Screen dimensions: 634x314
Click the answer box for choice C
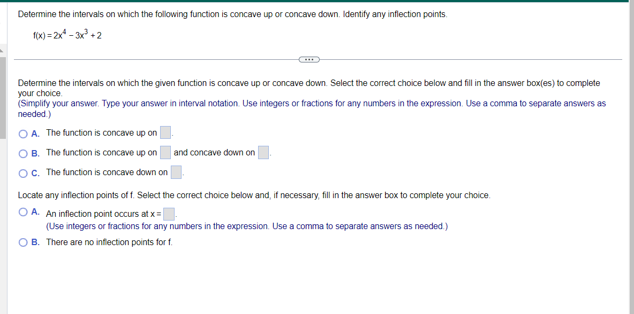pyautogui.click(x=176, y=171)
